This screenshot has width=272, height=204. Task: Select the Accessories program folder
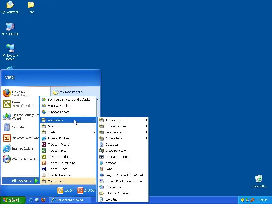68,120
